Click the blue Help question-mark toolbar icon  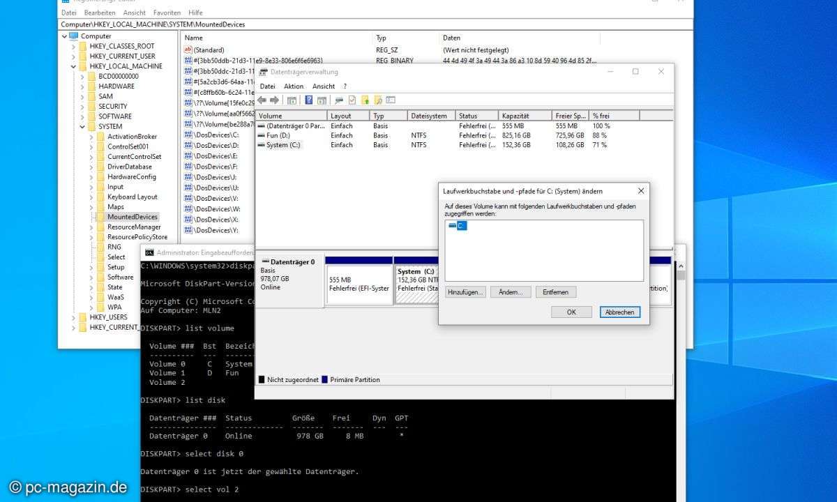click(309, 100)
